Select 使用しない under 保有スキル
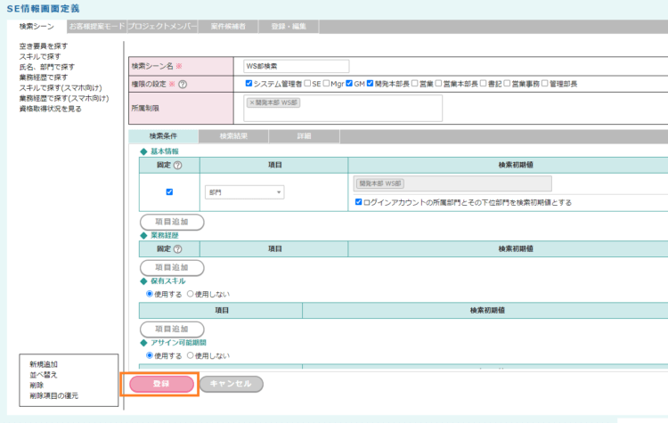668x423 pixels. click(191, 294)
